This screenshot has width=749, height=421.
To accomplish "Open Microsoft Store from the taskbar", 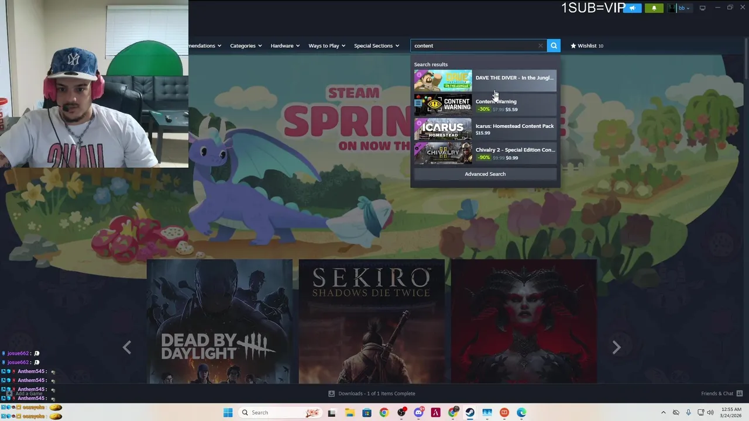I will (x=367, y=413).
